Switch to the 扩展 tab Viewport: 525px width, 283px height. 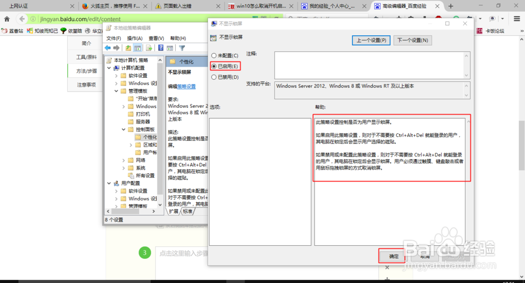tap(173, 211)
